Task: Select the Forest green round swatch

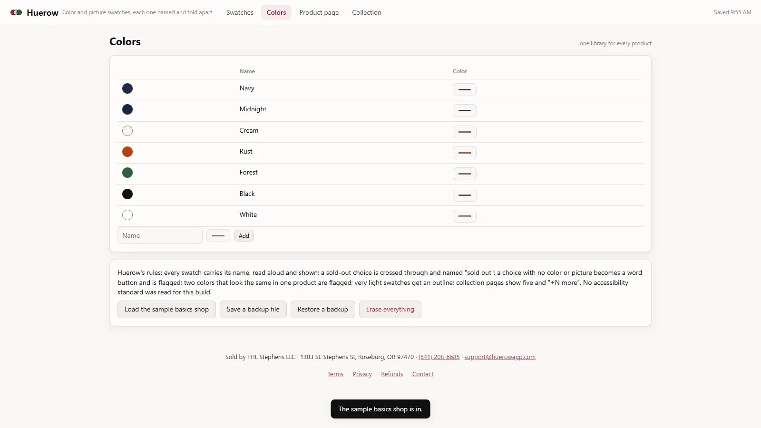Action: tap(127, 173)
